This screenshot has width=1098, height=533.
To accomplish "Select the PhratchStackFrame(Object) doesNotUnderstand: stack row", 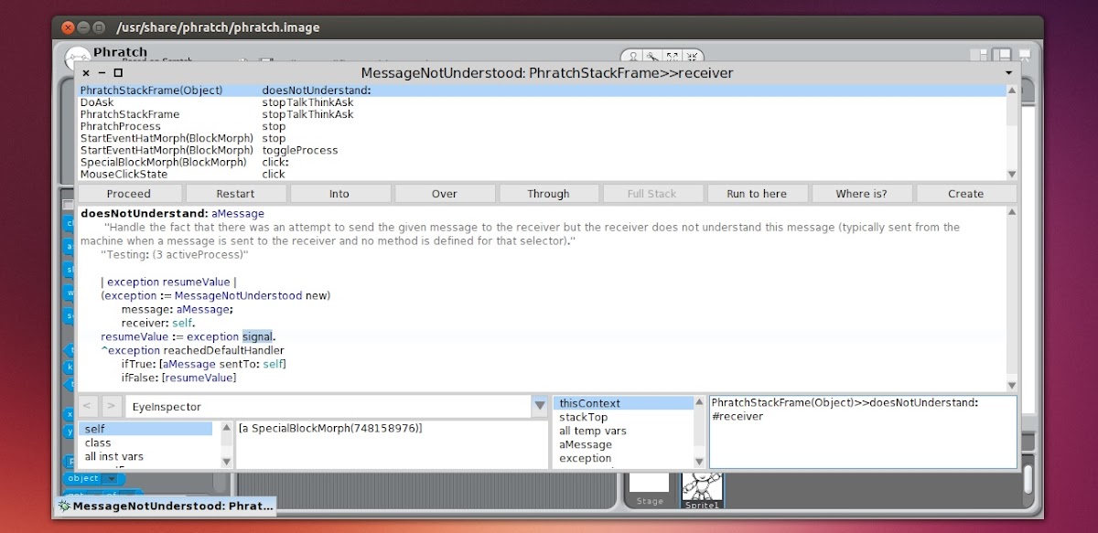I will click(542, 91).
